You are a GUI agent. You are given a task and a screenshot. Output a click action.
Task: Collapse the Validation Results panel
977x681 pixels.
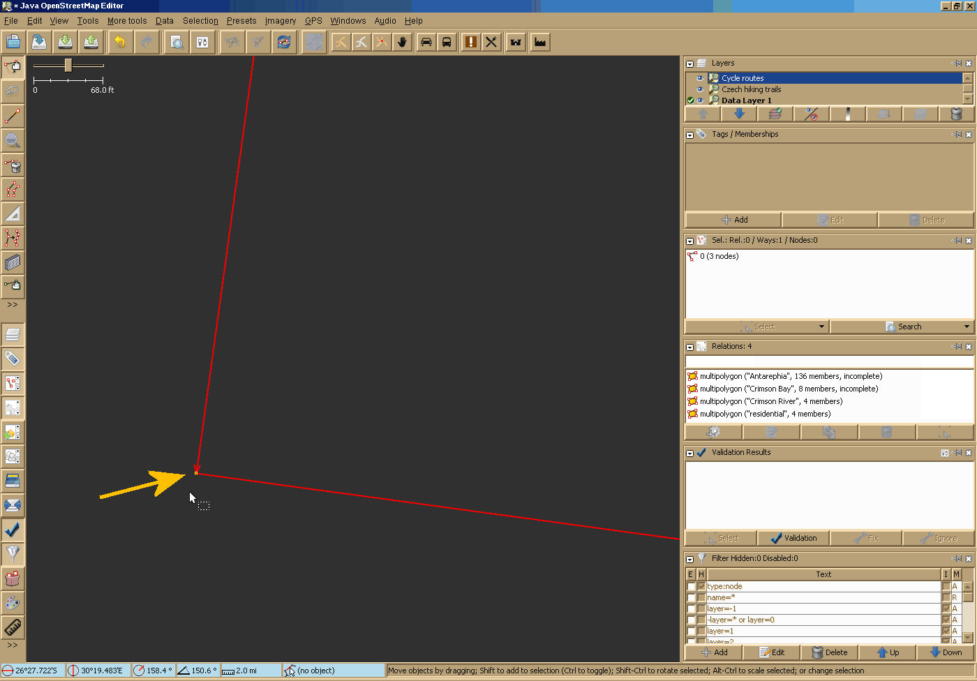[689, 453]
